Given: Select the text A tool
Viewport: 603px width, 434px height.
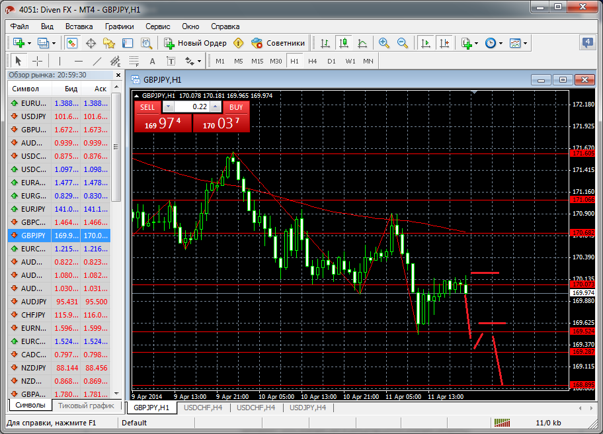Looking at the screenshot, I should click(152, 61).
